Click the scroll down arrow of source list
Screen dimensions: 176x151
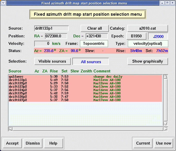tap(165, 123)
